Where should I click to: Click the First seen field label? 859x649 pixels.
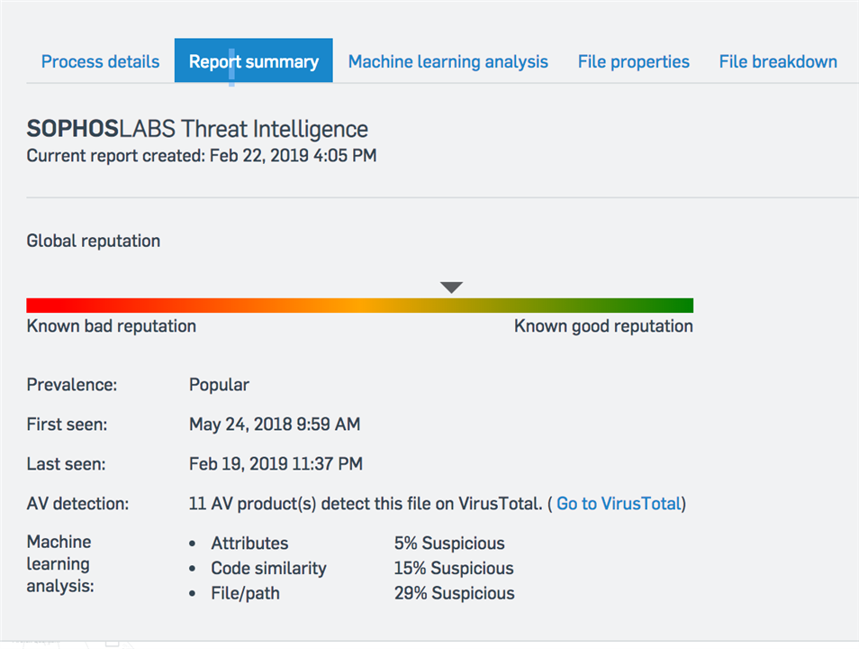(67, 424)
